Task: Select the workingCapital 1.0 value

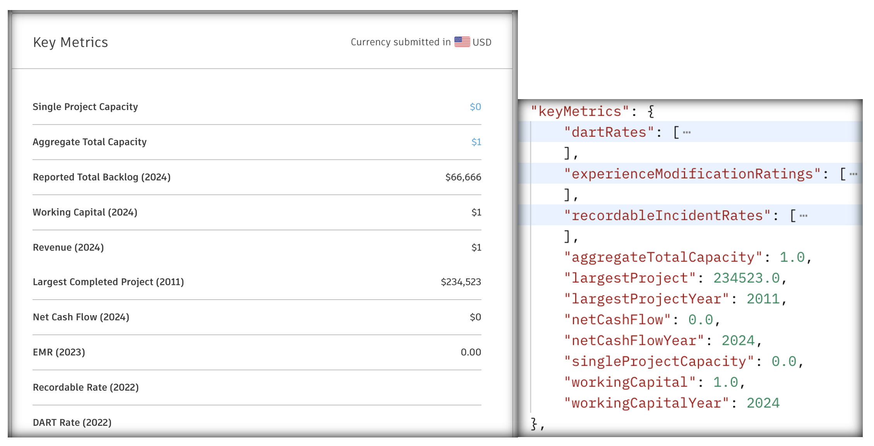Action: pos(726,383)
